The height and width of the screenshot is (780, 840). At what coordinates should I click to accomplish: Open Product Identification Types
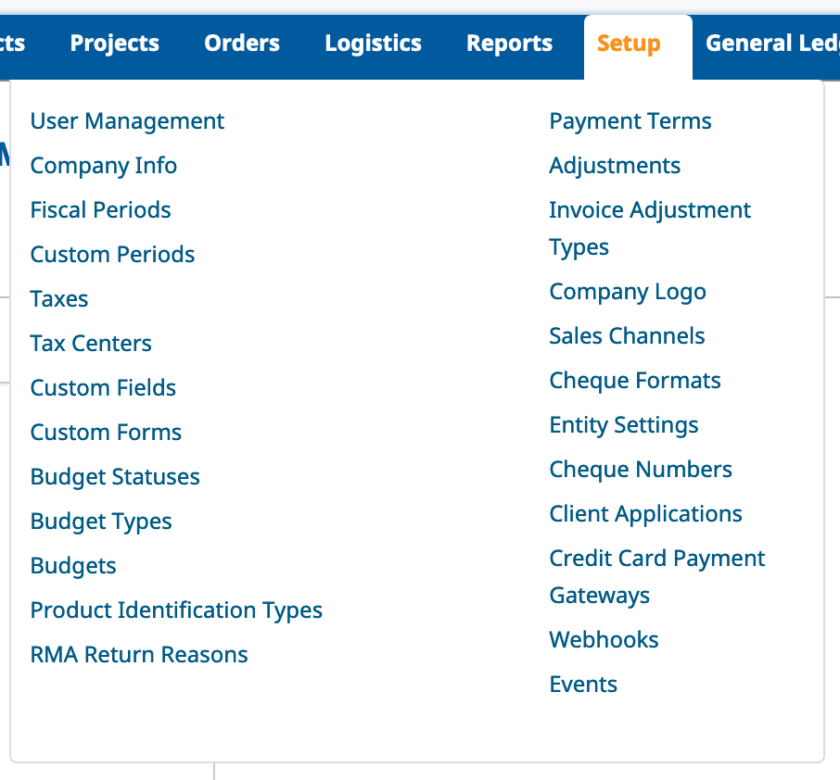[x=176, y=610]
